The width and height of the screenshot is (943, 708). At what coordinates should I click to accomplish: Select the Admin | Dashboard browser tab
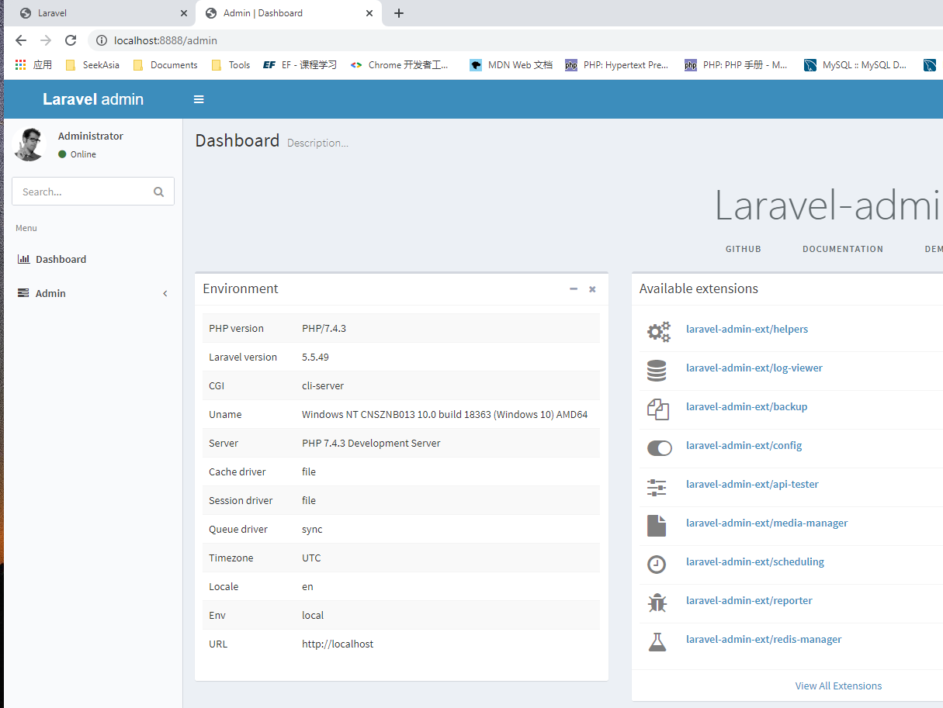click(289, 13)
